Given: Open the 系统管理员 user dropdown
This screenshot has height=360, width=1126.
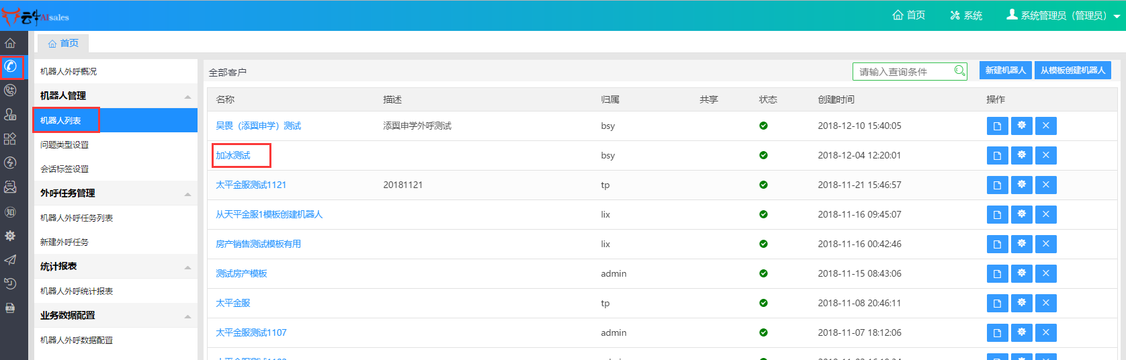Looking at the screenshot, I should 1063,15.
